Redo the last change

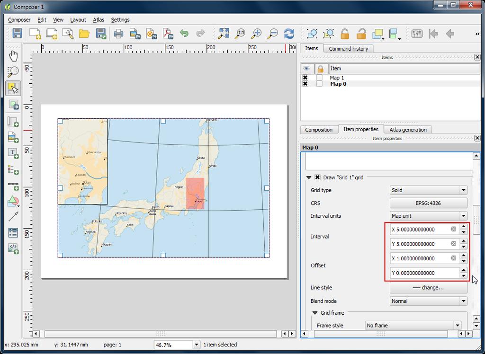click(201, 34)
